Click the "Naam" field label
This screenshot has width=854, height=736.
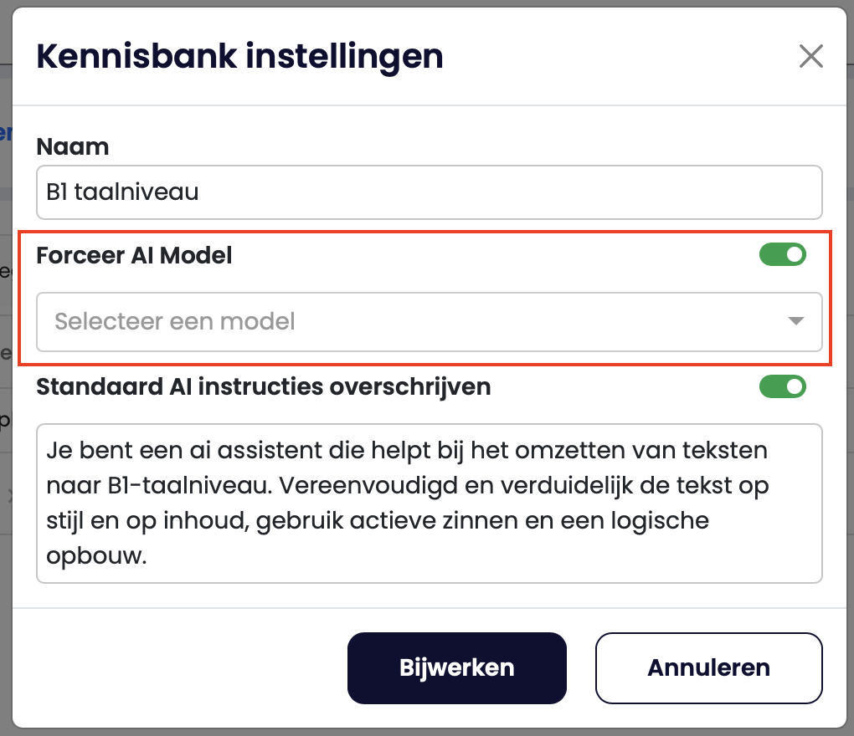pos(73,147)
